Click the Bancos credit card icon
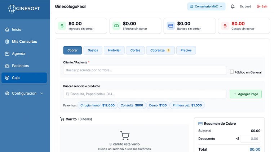The image size is (274, 152). [x=171, y=26]
